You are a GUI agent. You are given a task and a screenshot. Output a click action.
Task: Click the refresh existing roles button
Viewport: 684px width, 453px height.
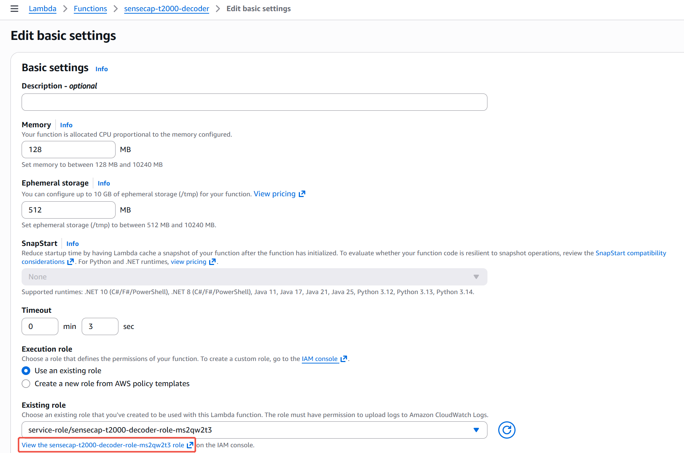coord(507,430)
